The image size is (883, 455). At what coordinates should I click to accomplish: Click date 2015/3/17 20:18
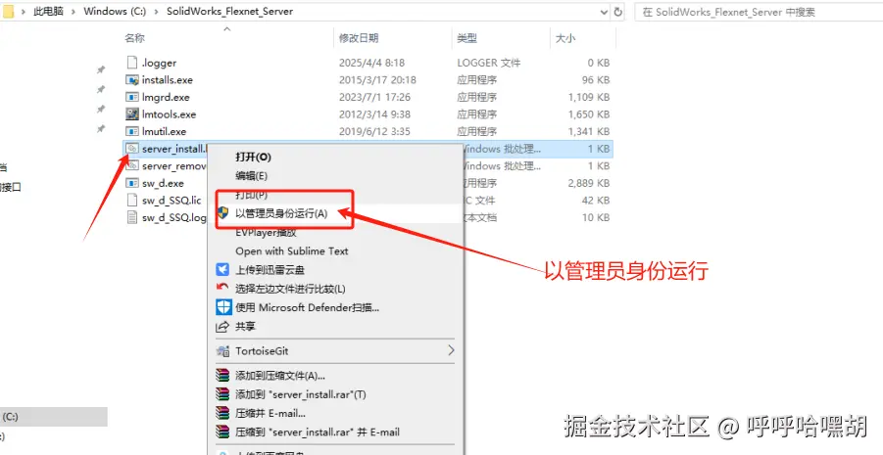pos(377,80)
